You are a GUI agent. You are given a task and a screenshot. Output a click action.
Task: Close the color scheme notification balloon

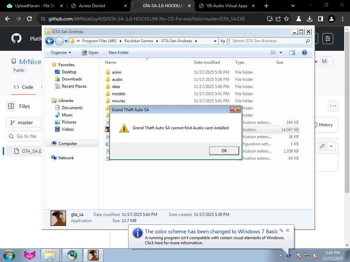click(287, 230)
